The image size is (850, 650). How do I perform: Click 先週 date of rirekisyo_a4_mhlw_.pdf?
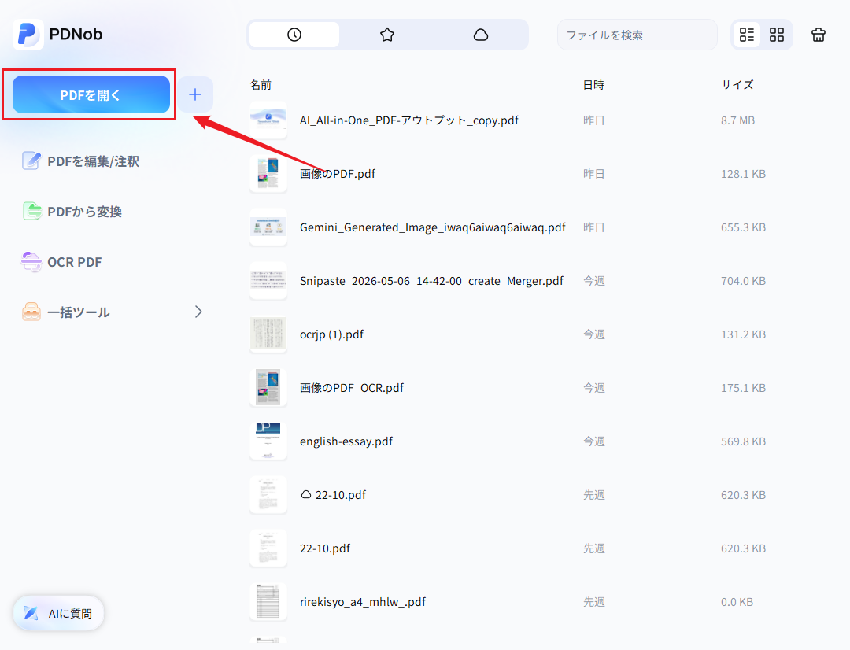point(593,602)
